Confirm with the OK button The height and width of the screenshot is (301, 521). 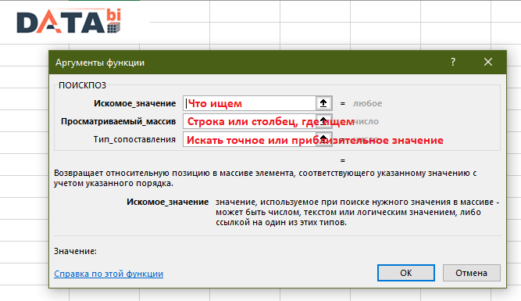pos(405,273)
